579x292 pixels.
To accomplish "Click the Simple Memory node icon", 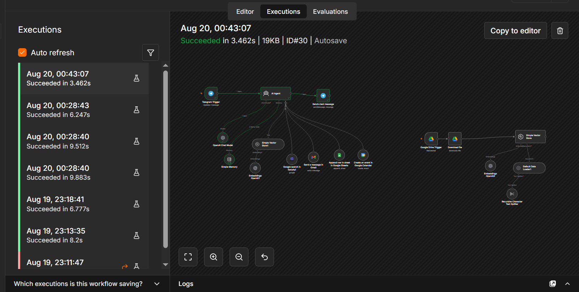I will (229, 159).
